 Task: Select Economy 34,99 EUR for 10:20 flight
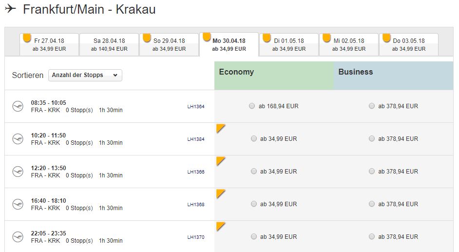coord(254,138)
